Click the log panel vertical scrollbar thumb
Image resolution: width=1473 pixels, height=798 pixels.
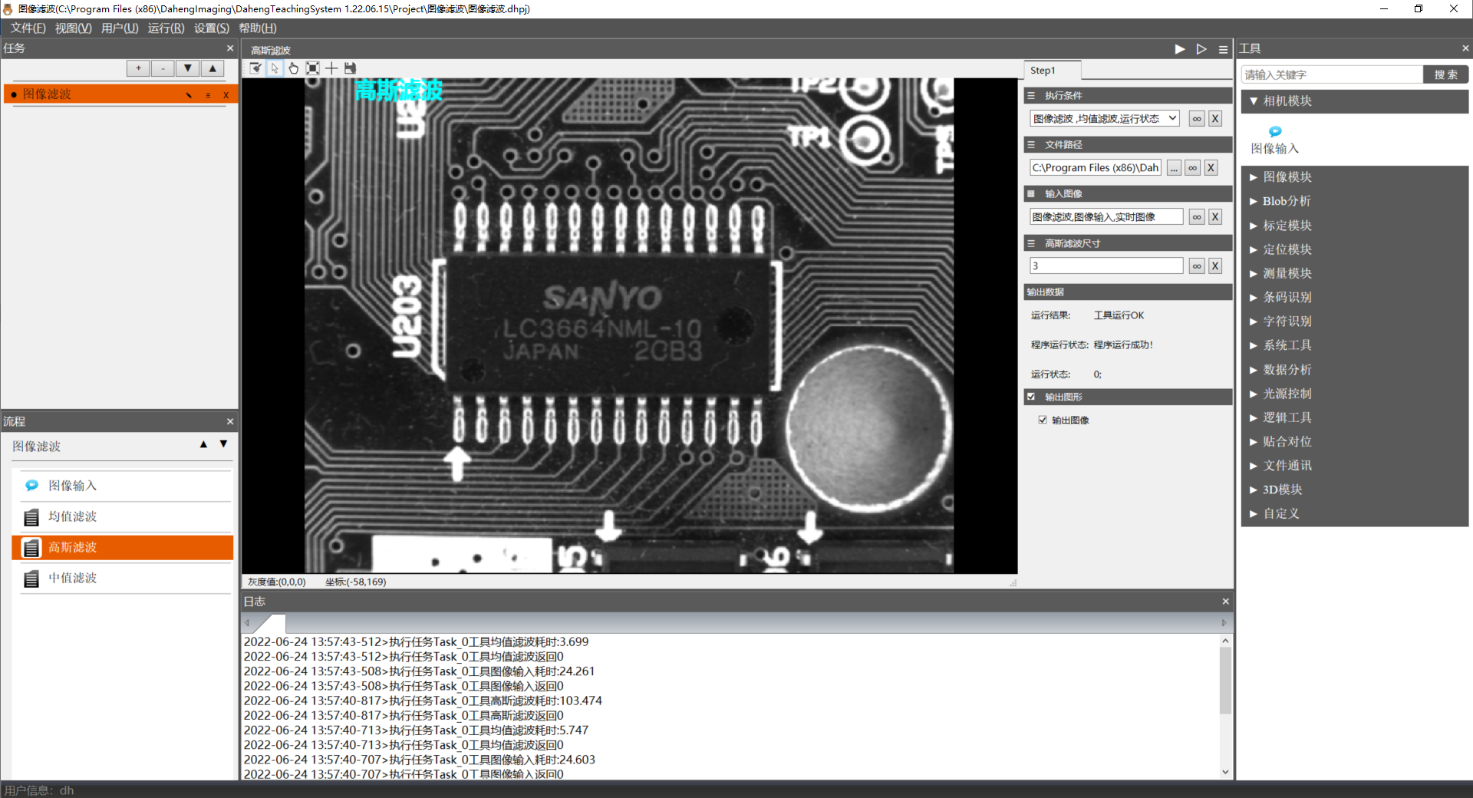click(x=1225, y=680)
